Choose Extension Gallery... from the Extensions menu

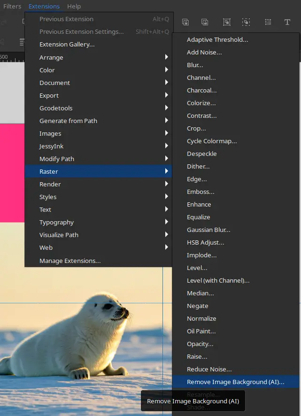[x=98, y=44]
